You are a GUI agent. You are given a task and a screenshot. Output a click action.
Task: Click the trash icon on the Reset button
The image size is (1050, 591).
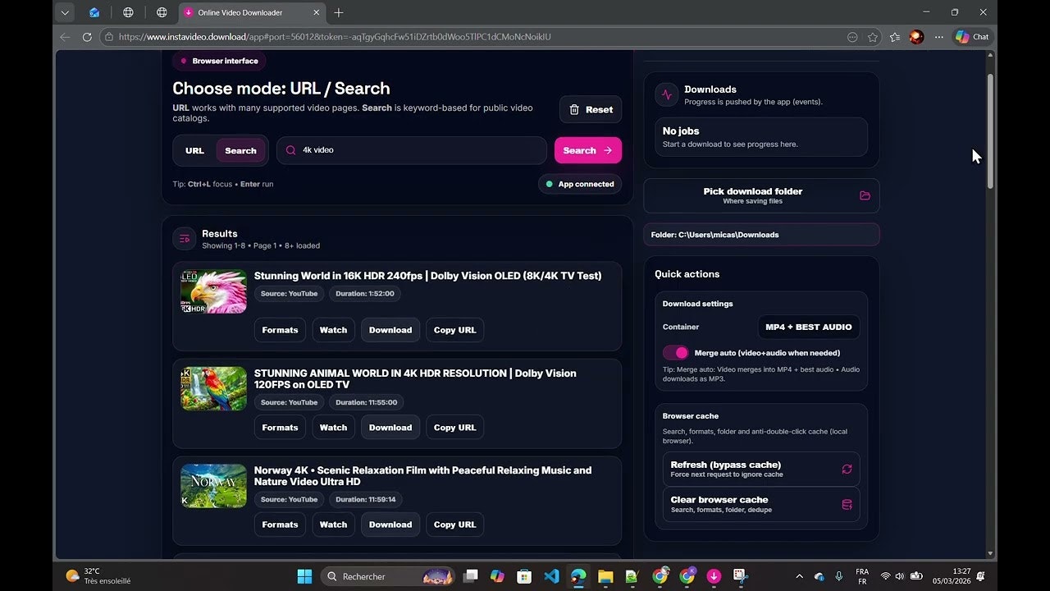[574, 109]
